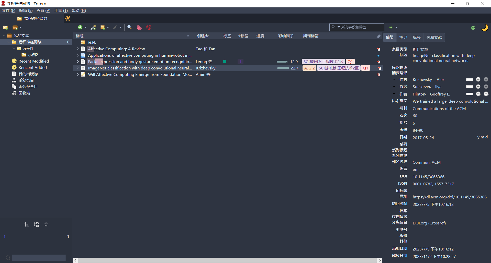Image resolution: width=491 pixels, height=263 pixels.
Task: Click the green locate arrow icon
Action: [x=391, y=27]
